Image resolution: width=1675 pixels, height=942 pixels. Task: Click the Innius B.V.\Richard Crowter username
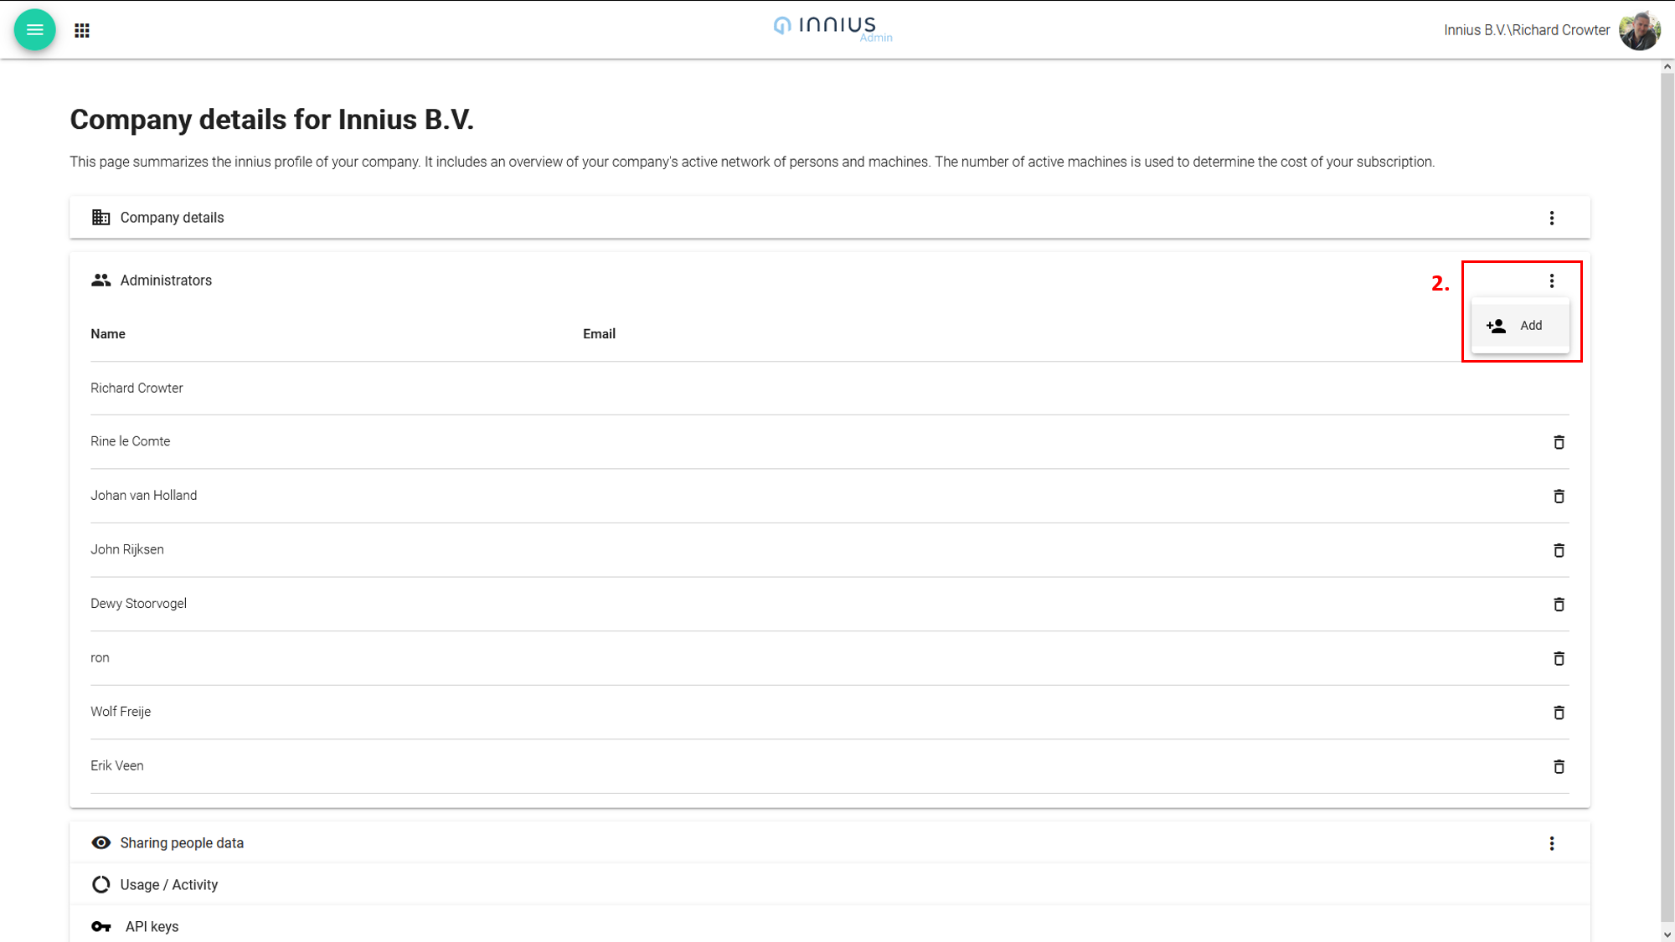pyautogui.click(x=1526, y=30)
